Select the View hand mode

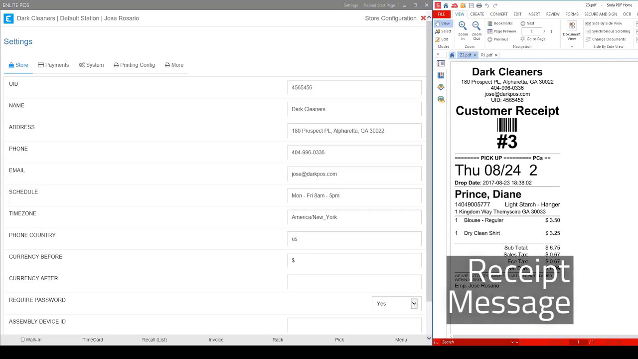[442, 23]
